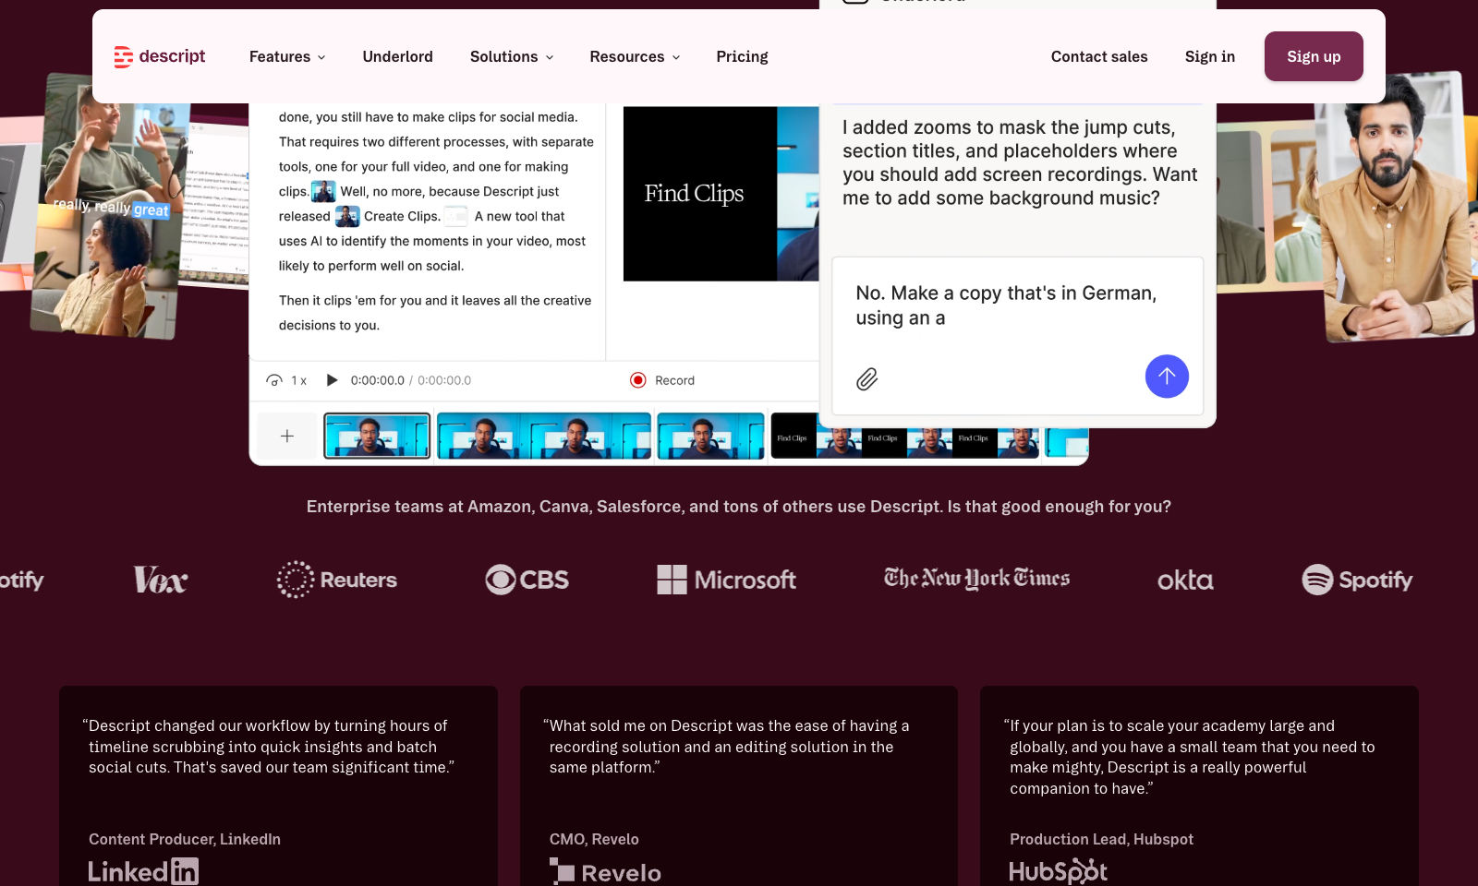Click the 'really, really great' video card

(x=109, y=208)
